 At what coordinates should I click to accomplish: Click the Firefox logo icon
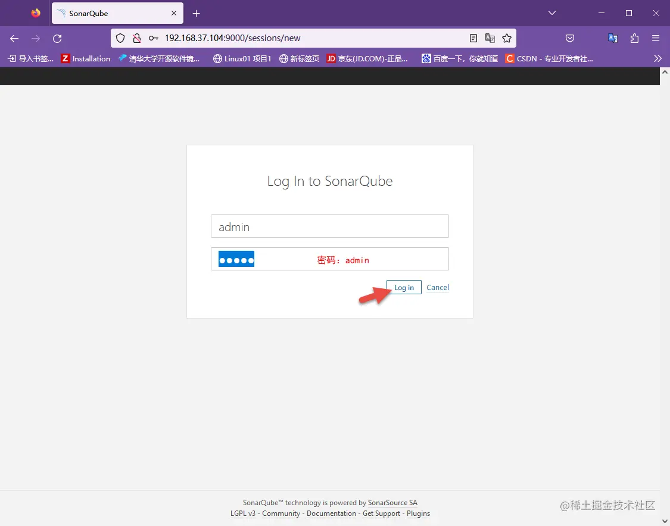(36, 13)
